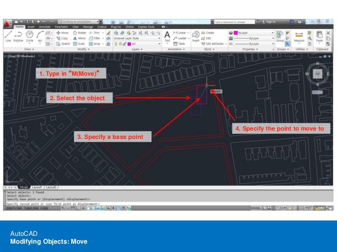Click the Move tool in Modify panel

click(x=62, y=33)
